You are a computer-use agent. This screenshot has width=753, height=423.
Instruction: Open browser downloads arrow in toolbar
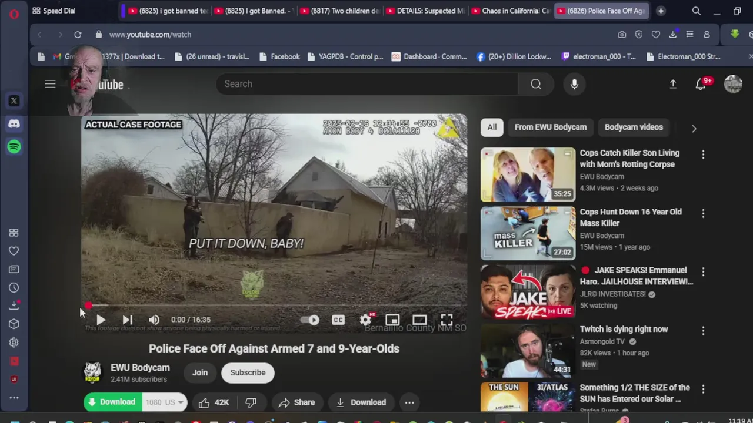coord(673,35)
